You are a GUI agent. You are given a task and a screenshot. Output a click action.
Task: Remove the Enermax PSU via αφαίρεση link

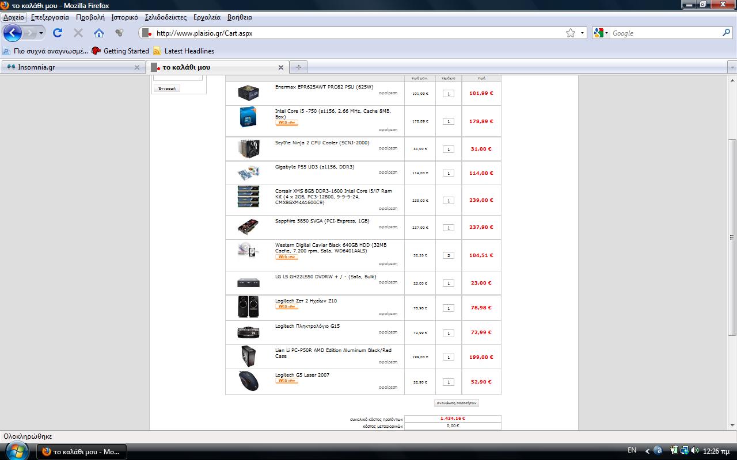click(x=388, y=93)
